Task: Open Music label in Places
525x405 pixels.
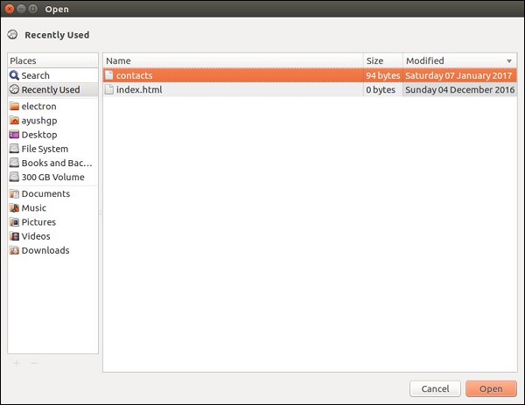Action: tap(34, 208)
